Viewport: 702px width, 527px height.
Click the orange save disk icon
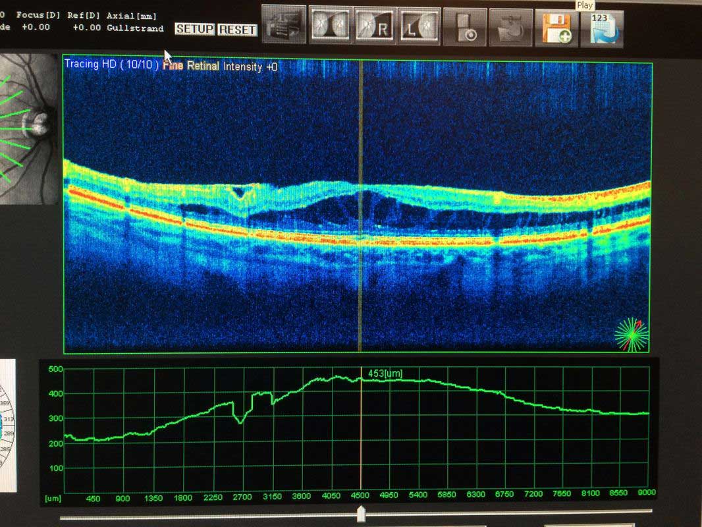(556, 28)
